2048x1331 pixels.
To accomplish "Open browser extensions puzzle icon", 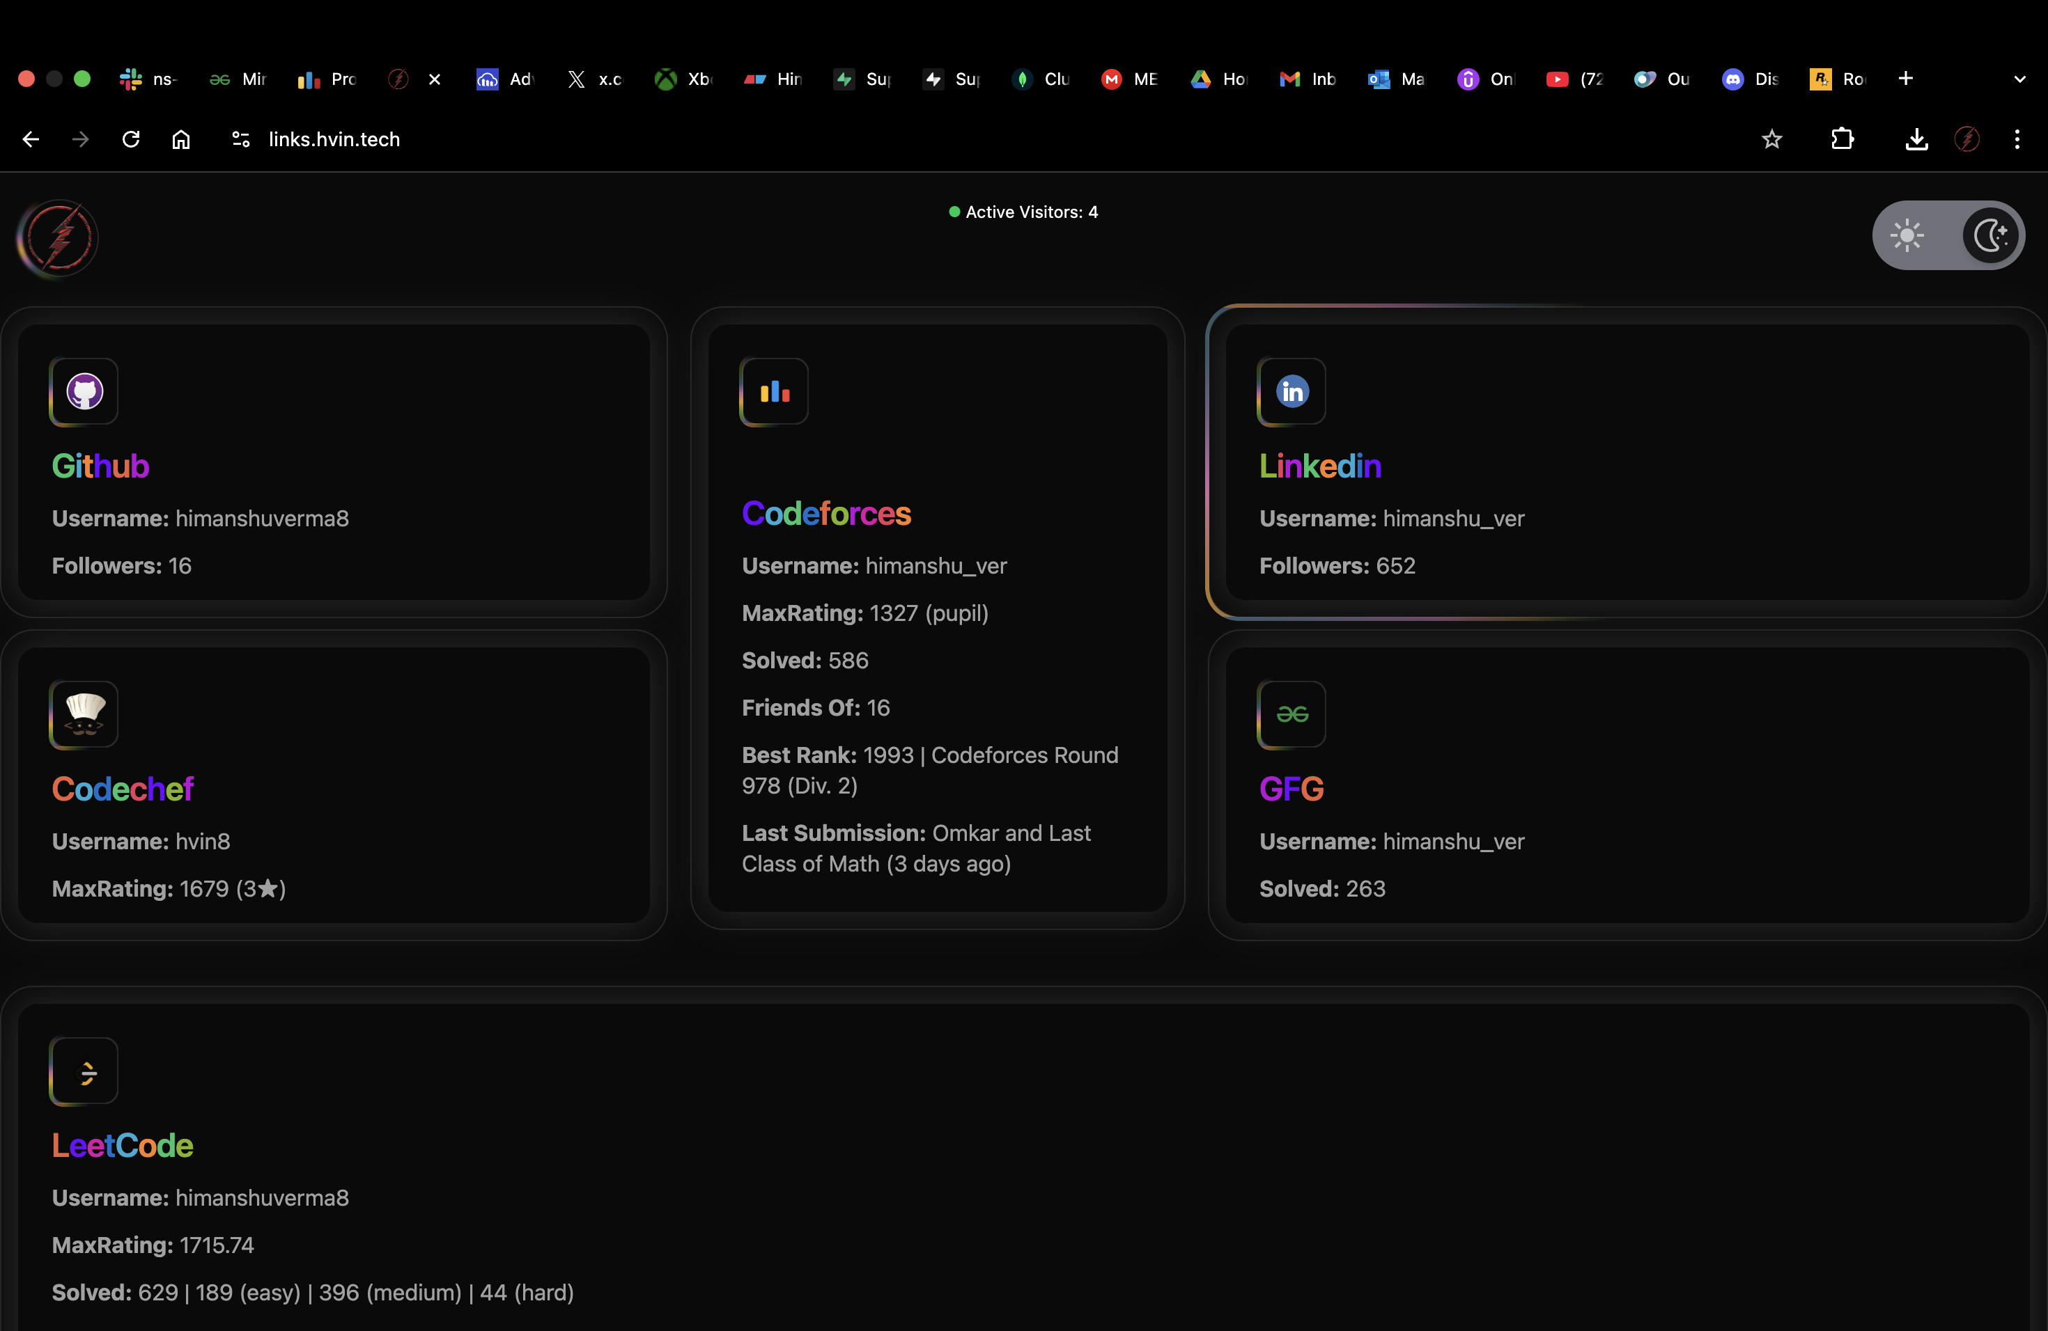I will pyautogui.click(x=1843, y=139).
